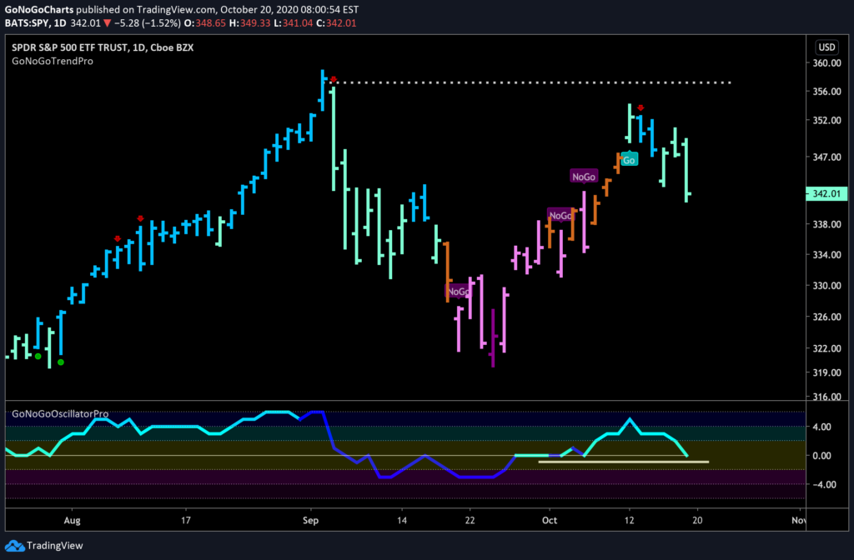Click the NoGo label near September 22

click(x=458, y=292)
